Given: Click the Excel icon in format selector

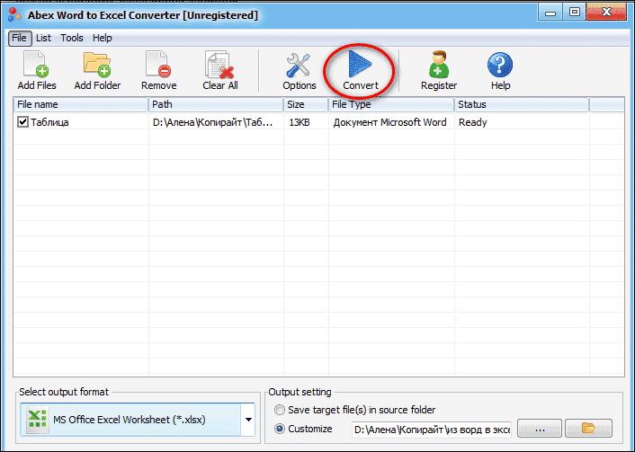Looking at the screenshot, I should pyautogui.click(x=37, y=420).
